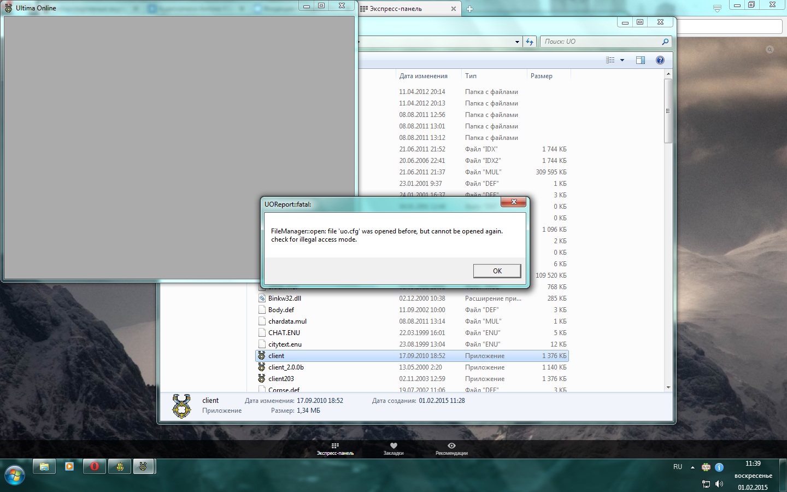Close the Экспресс-панель tab

pos(453,9)
